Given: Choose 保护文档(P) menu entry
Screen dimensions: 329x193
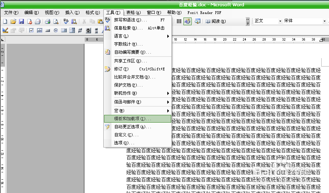Looking at the screenshot, I should [137, 85].
